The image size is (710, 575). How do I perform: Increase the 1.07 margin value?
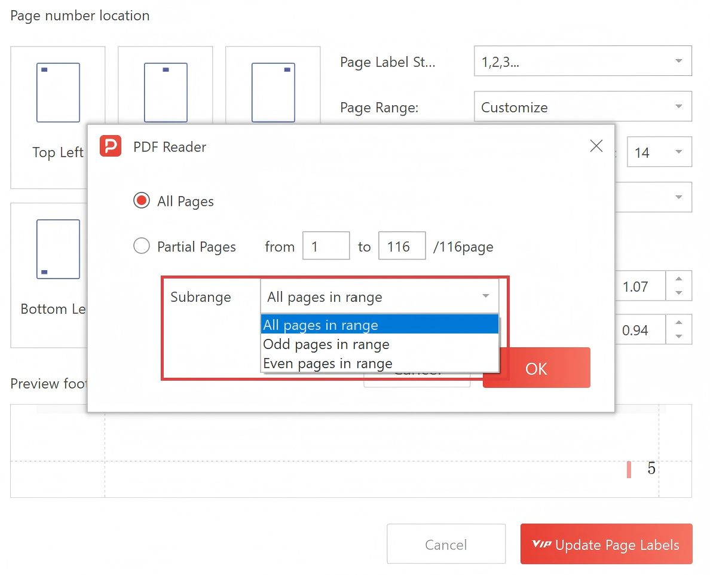[679, 279]
